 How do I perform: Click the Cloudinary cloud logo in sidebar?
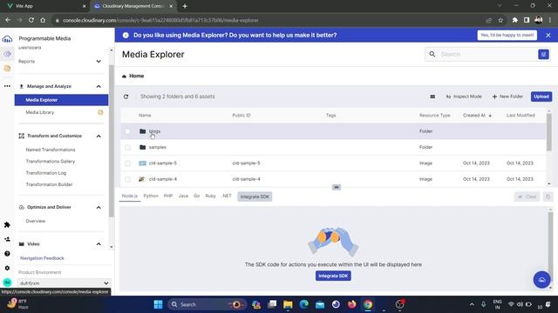pyautogui.click(x=7, y=38)
